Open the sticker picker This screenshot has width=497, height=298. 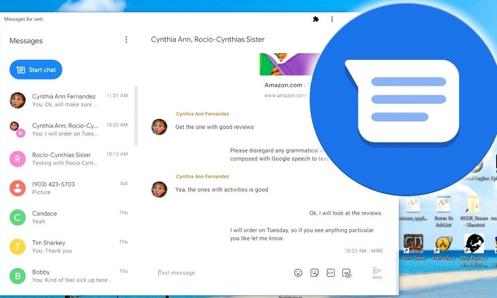[315, 273]
